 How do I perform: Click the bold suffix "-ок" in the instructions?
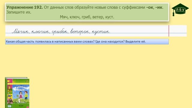pos(150,7)
